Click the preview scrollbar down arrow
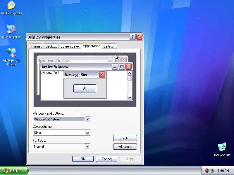 click(130, 98)
